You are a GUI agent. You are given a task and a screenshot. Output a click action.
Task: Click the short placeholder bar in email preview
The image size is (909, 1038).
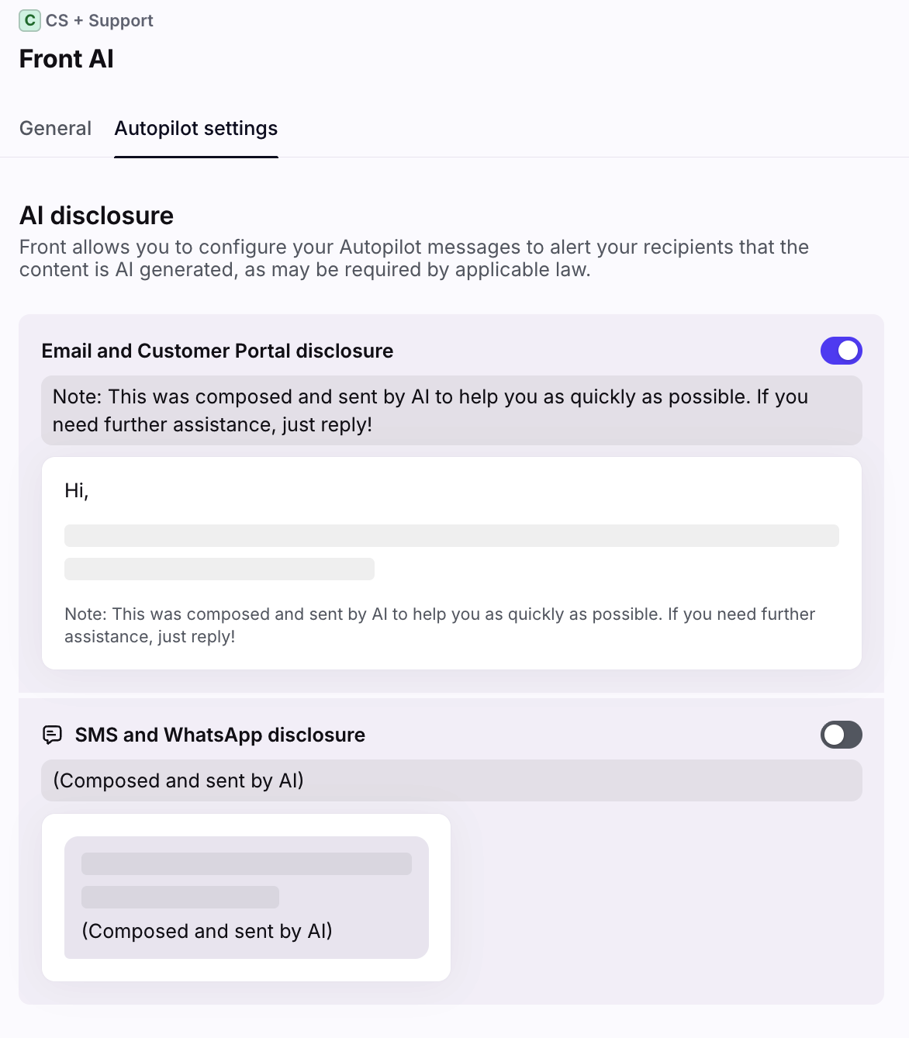(x=219, y=569)
